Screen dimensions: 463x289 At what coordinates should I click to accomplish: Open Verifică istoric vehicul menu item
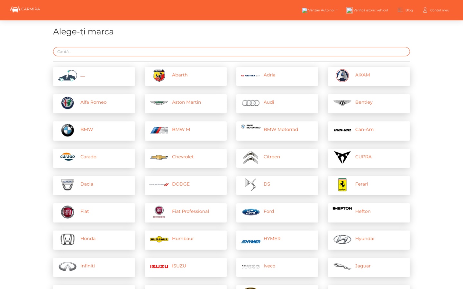367,10
